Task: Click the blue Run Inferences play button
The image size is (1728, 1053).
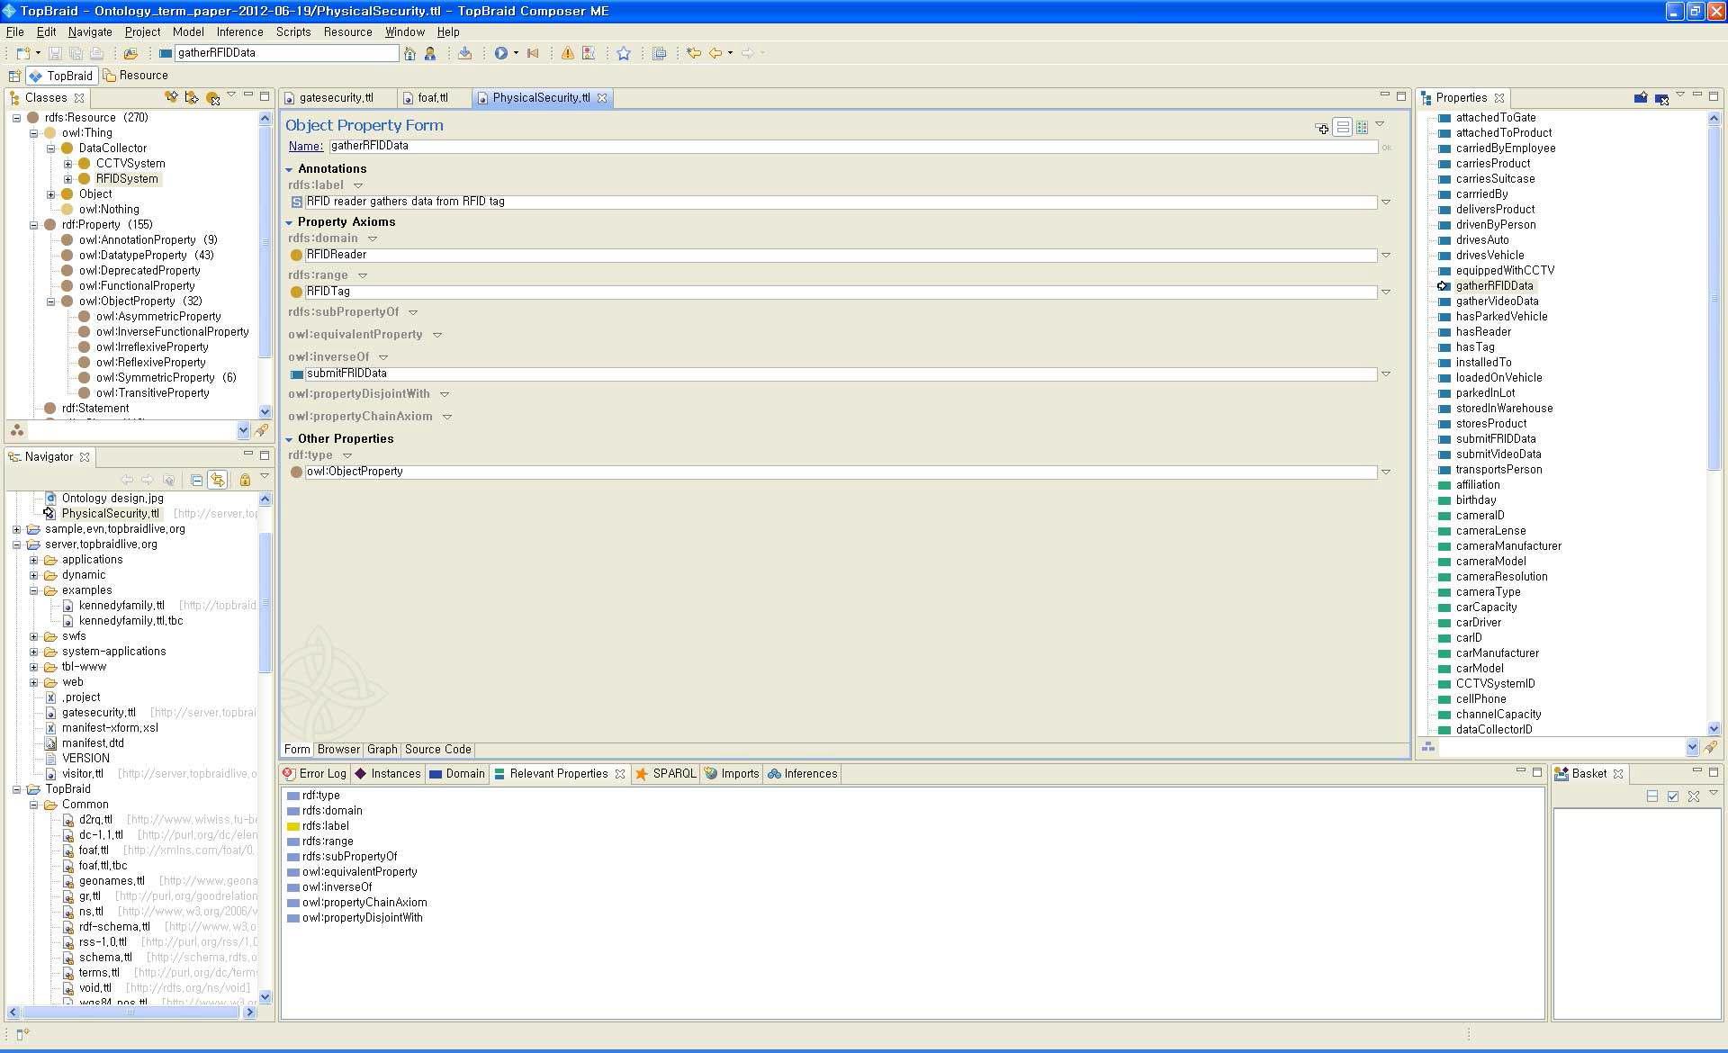Action: [500, 53]
